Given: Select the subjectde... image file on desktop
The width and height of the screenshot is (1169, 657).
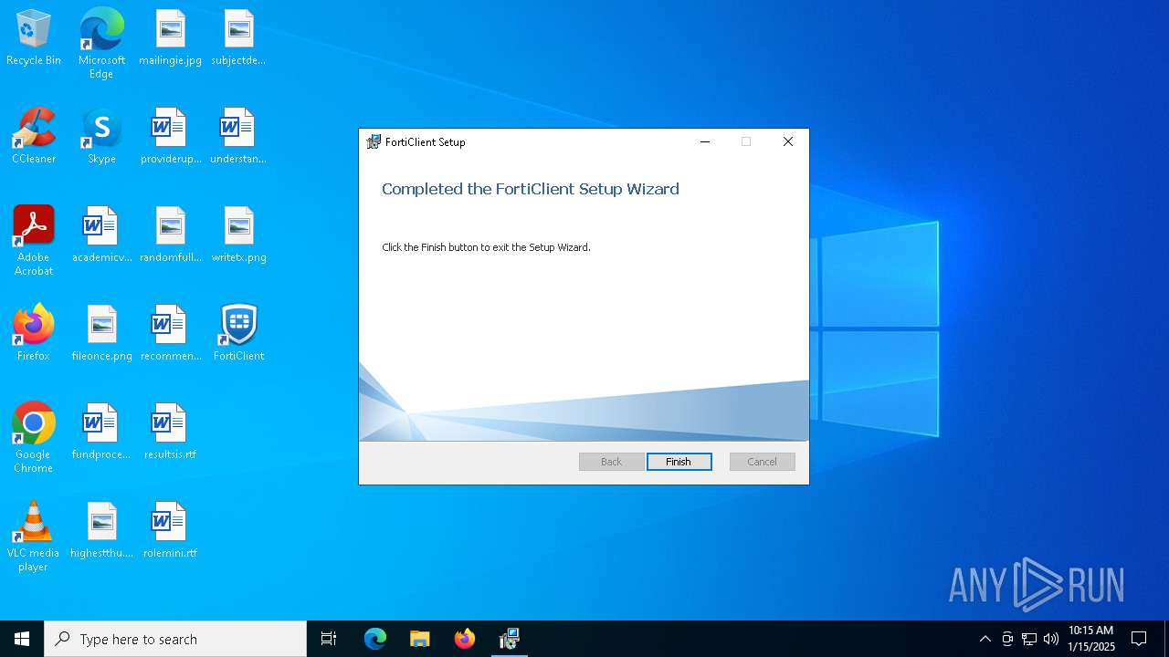Looking at the screenshot, I should [x=238, y=38].
